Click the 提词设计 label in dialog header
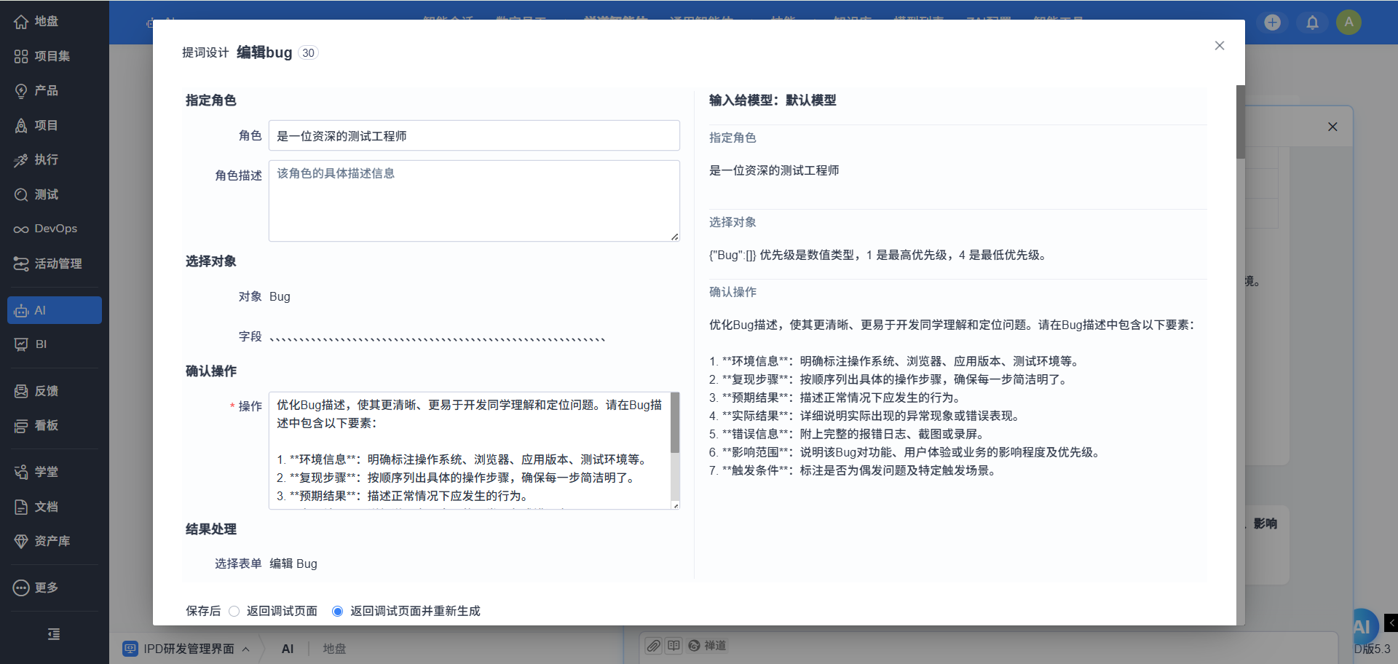The width and height of the screenshot is (1398, 664). (x=205, y=52)
